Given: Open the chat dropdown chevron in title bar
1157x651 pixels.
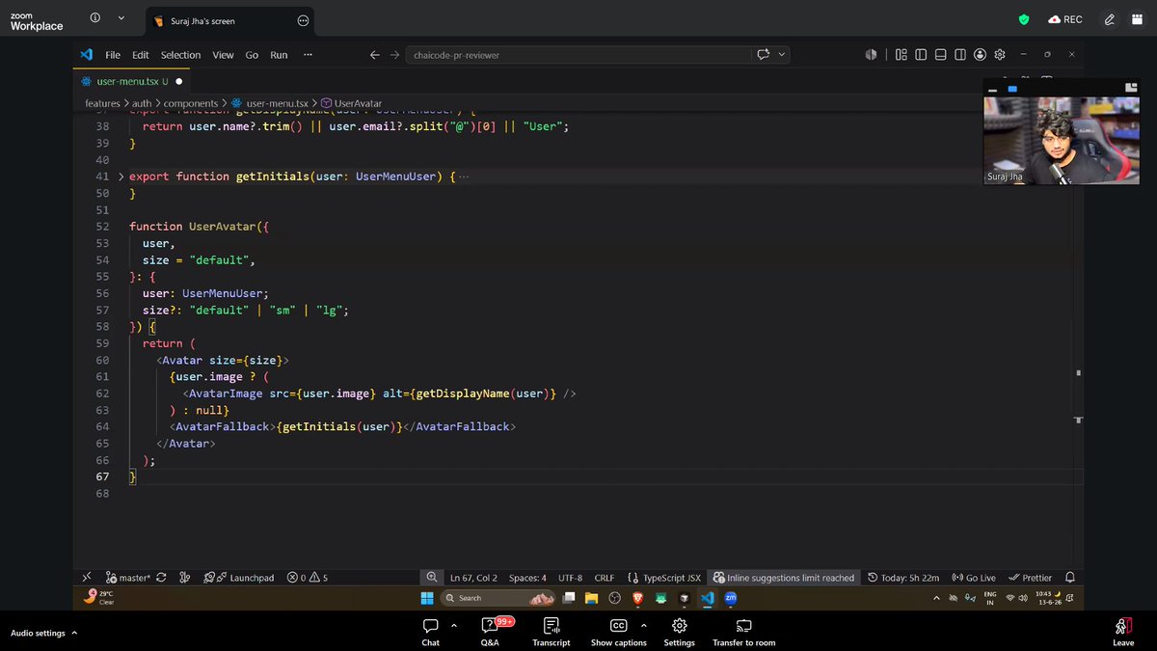Looking at the screenshot, I should [781, 55].
